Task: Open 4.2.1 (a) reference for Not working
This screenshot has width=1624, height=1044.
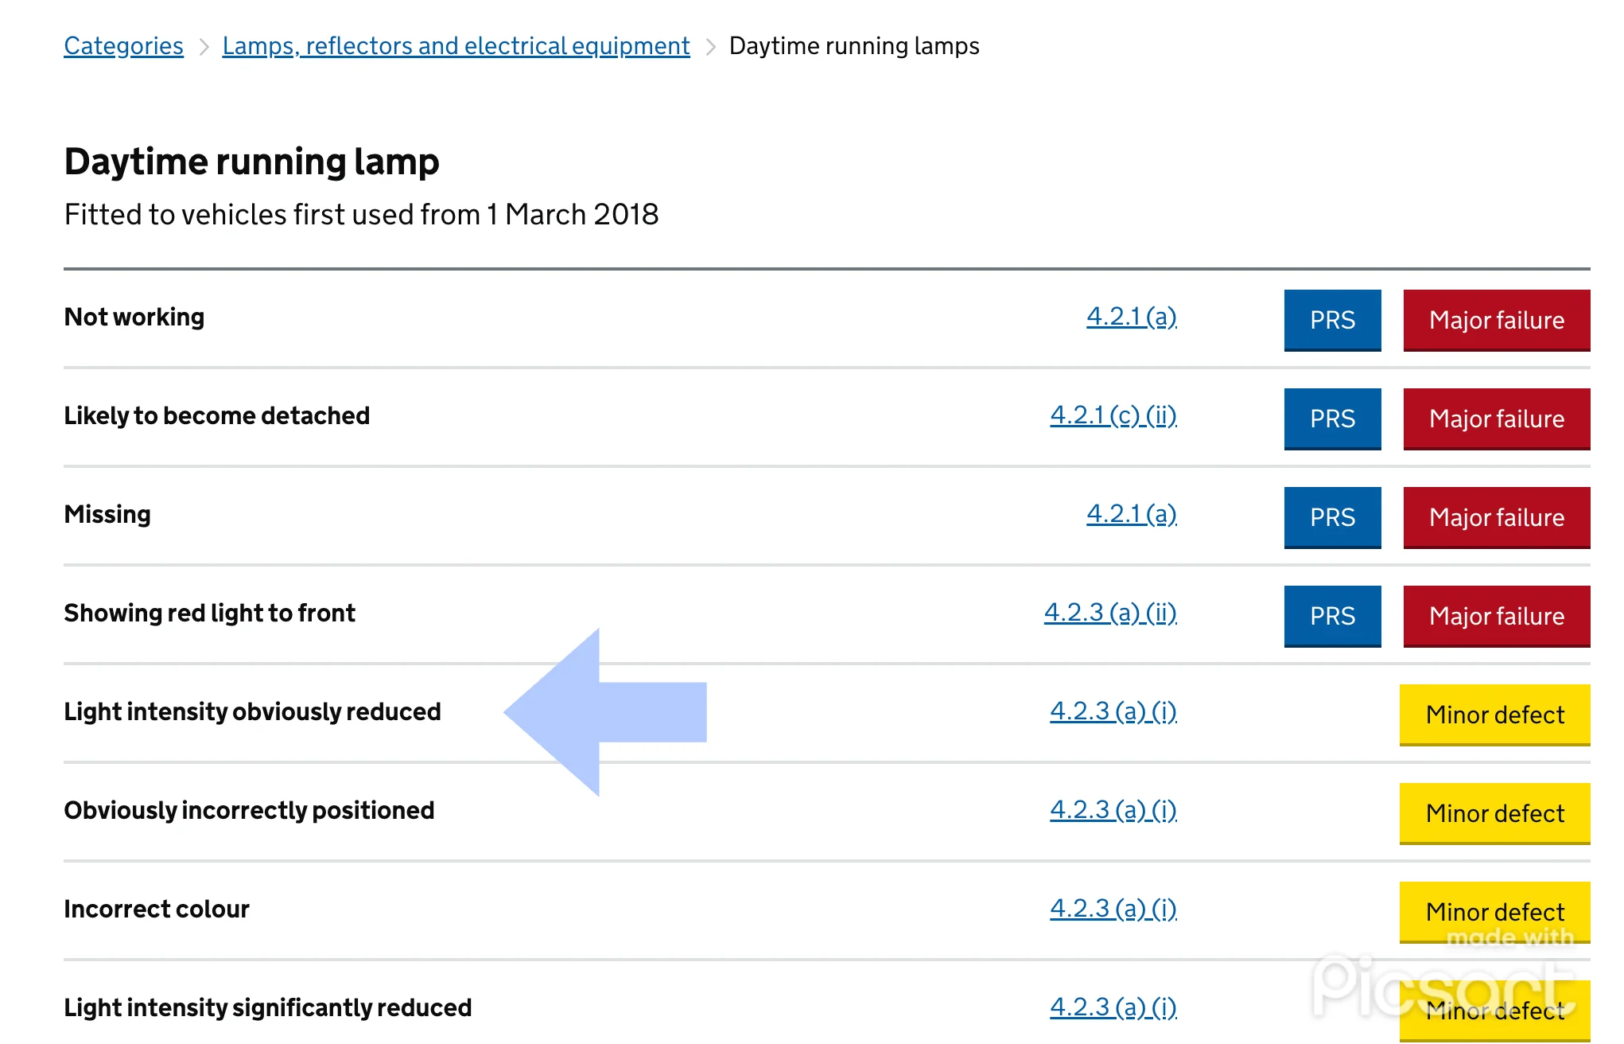Action: pos(1131,317)
